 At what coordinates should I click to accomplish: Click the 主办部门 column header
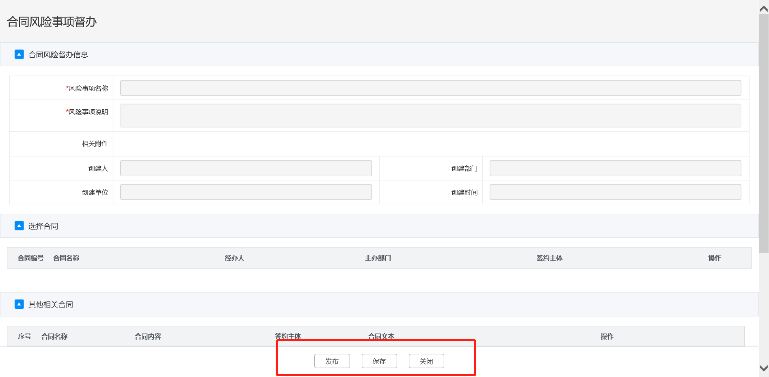[x=378, y=258]
